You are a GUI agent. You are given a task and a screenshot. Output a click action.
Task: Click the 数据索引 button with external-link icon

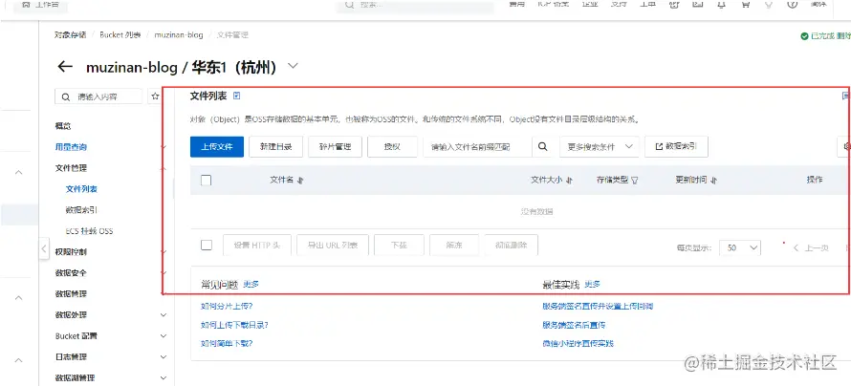tap(676, 146)
